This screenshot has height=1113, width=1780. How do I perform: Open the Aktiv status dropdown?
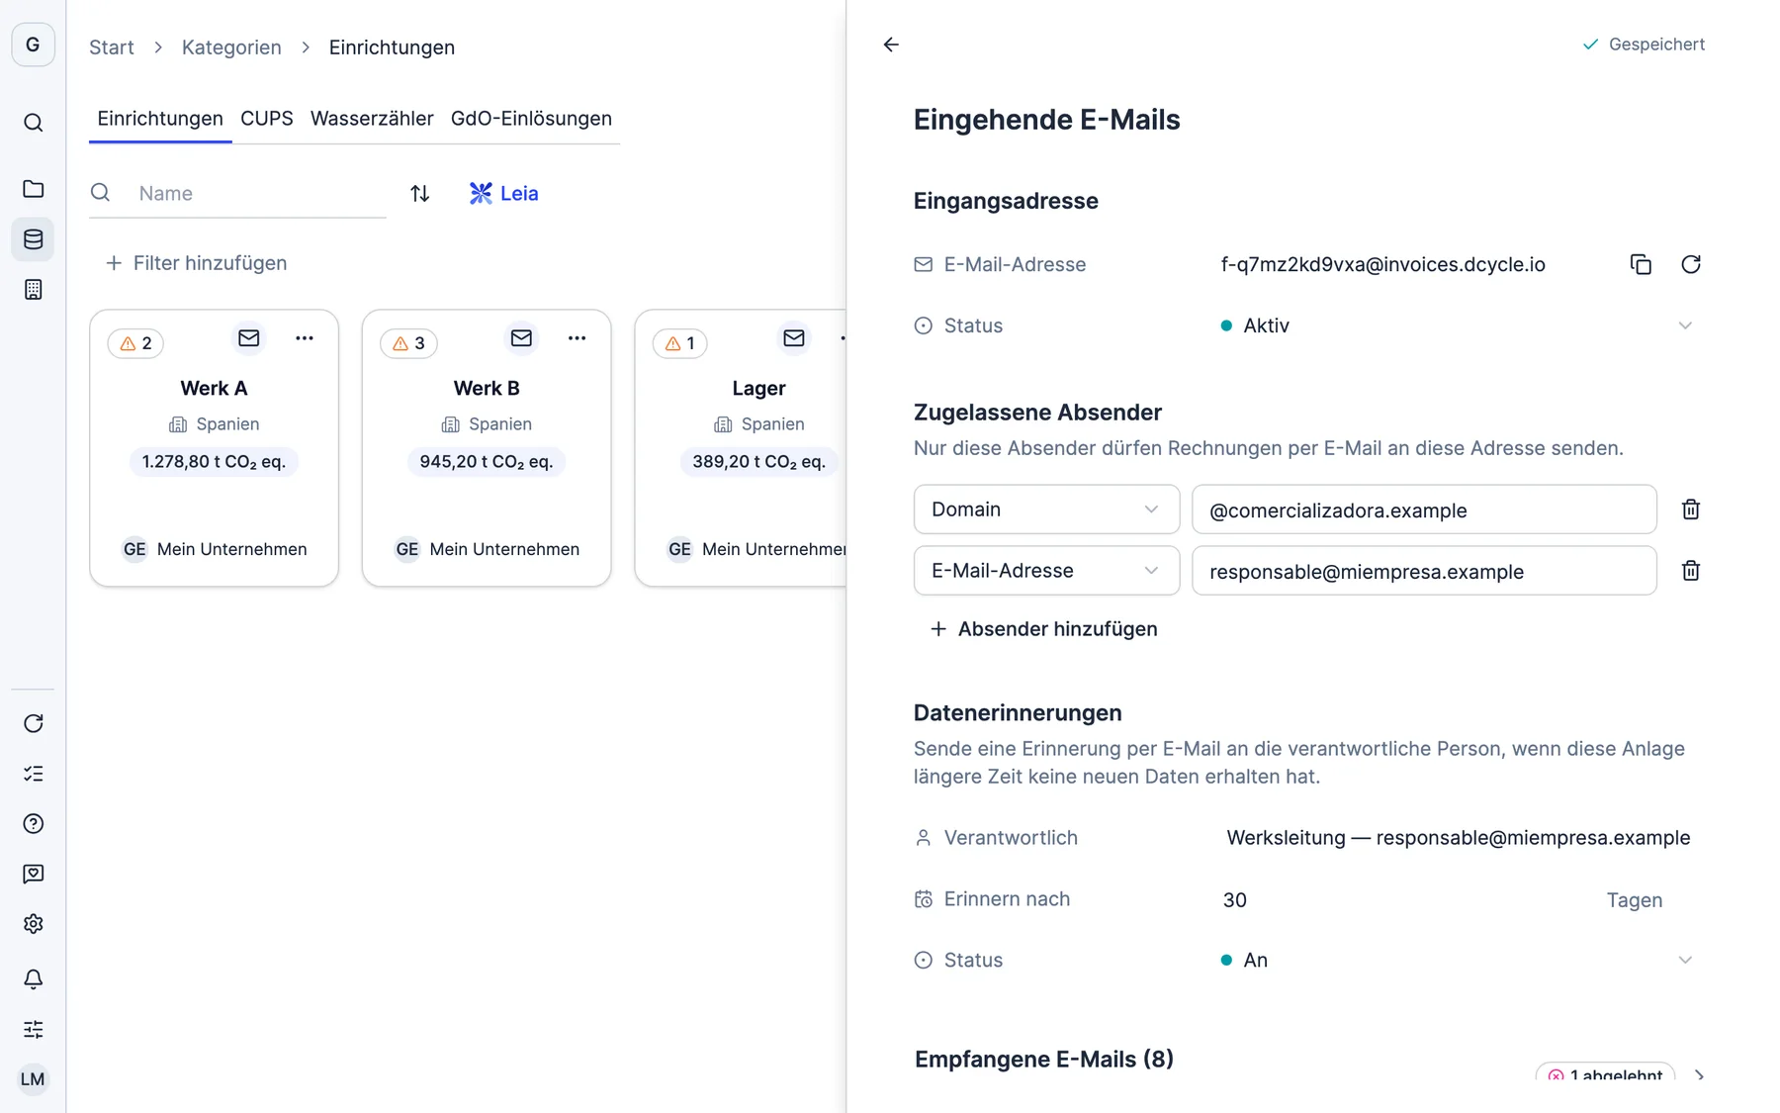coord(1458,325)
